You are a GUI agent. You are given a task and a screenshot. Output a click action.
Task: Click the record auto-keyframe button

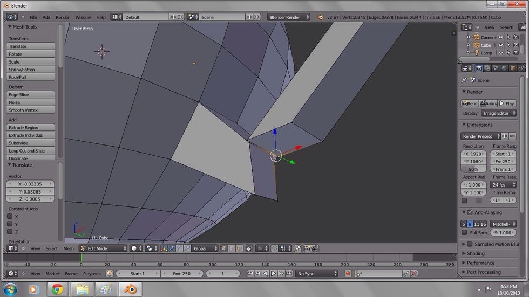click(348, 273)
